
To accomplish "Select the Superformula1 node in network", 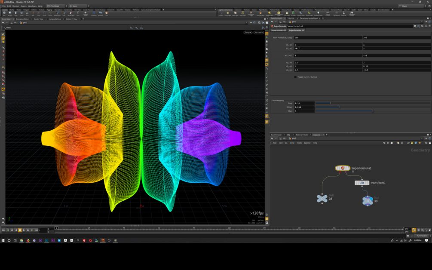I will (343, 168).
